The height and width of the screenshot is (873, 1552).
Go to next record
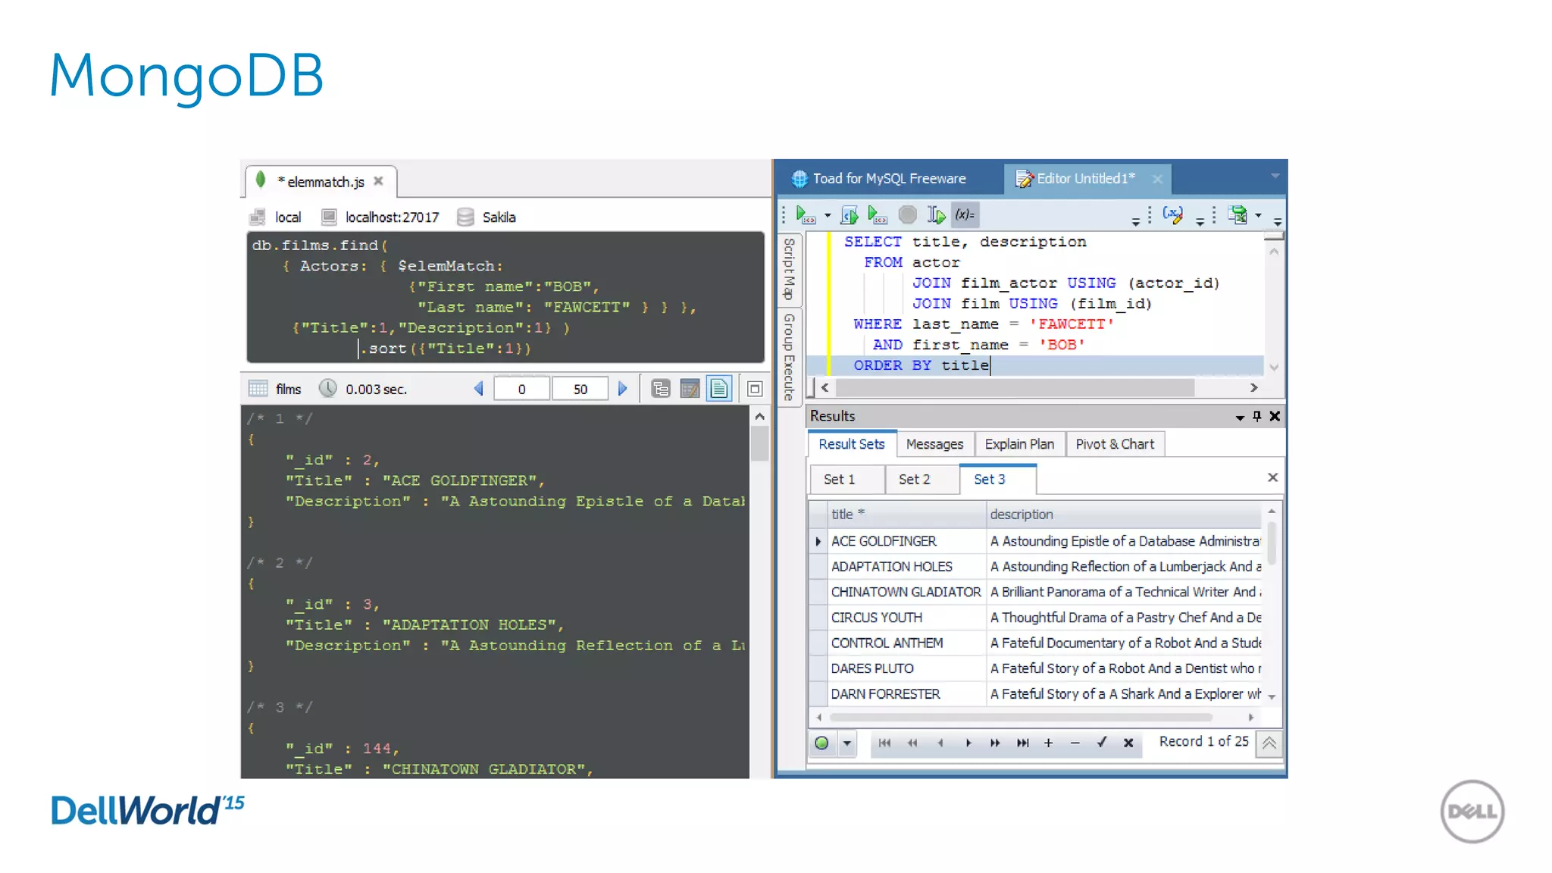point(968,743)
